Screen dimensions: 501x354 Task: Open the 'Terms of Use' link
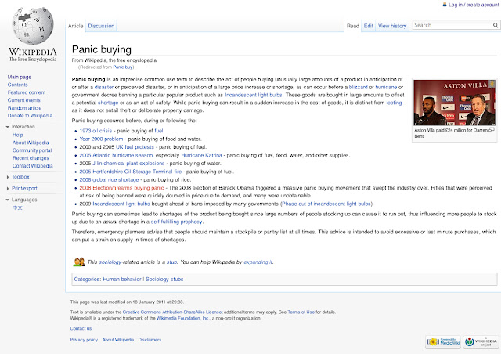pos(301,312)
